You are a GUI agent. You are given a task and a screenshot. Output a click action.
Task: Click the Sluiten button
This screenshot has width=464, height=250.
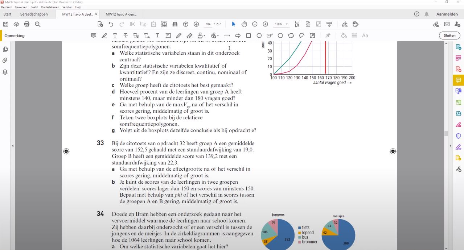[449, 36]
